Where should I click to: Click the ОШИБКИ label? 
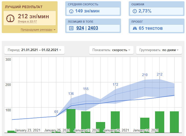pyautogui.click(x=138, y=4)
